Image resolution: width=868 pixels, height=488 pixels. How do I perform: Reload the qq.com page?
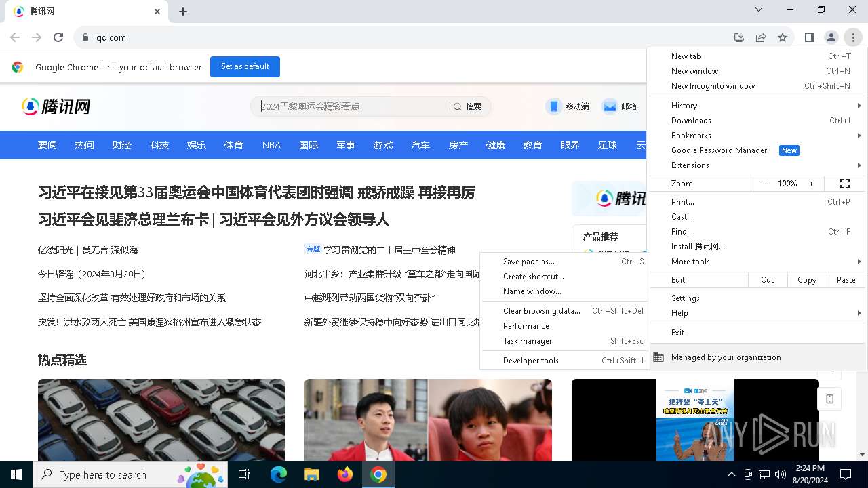58,37
